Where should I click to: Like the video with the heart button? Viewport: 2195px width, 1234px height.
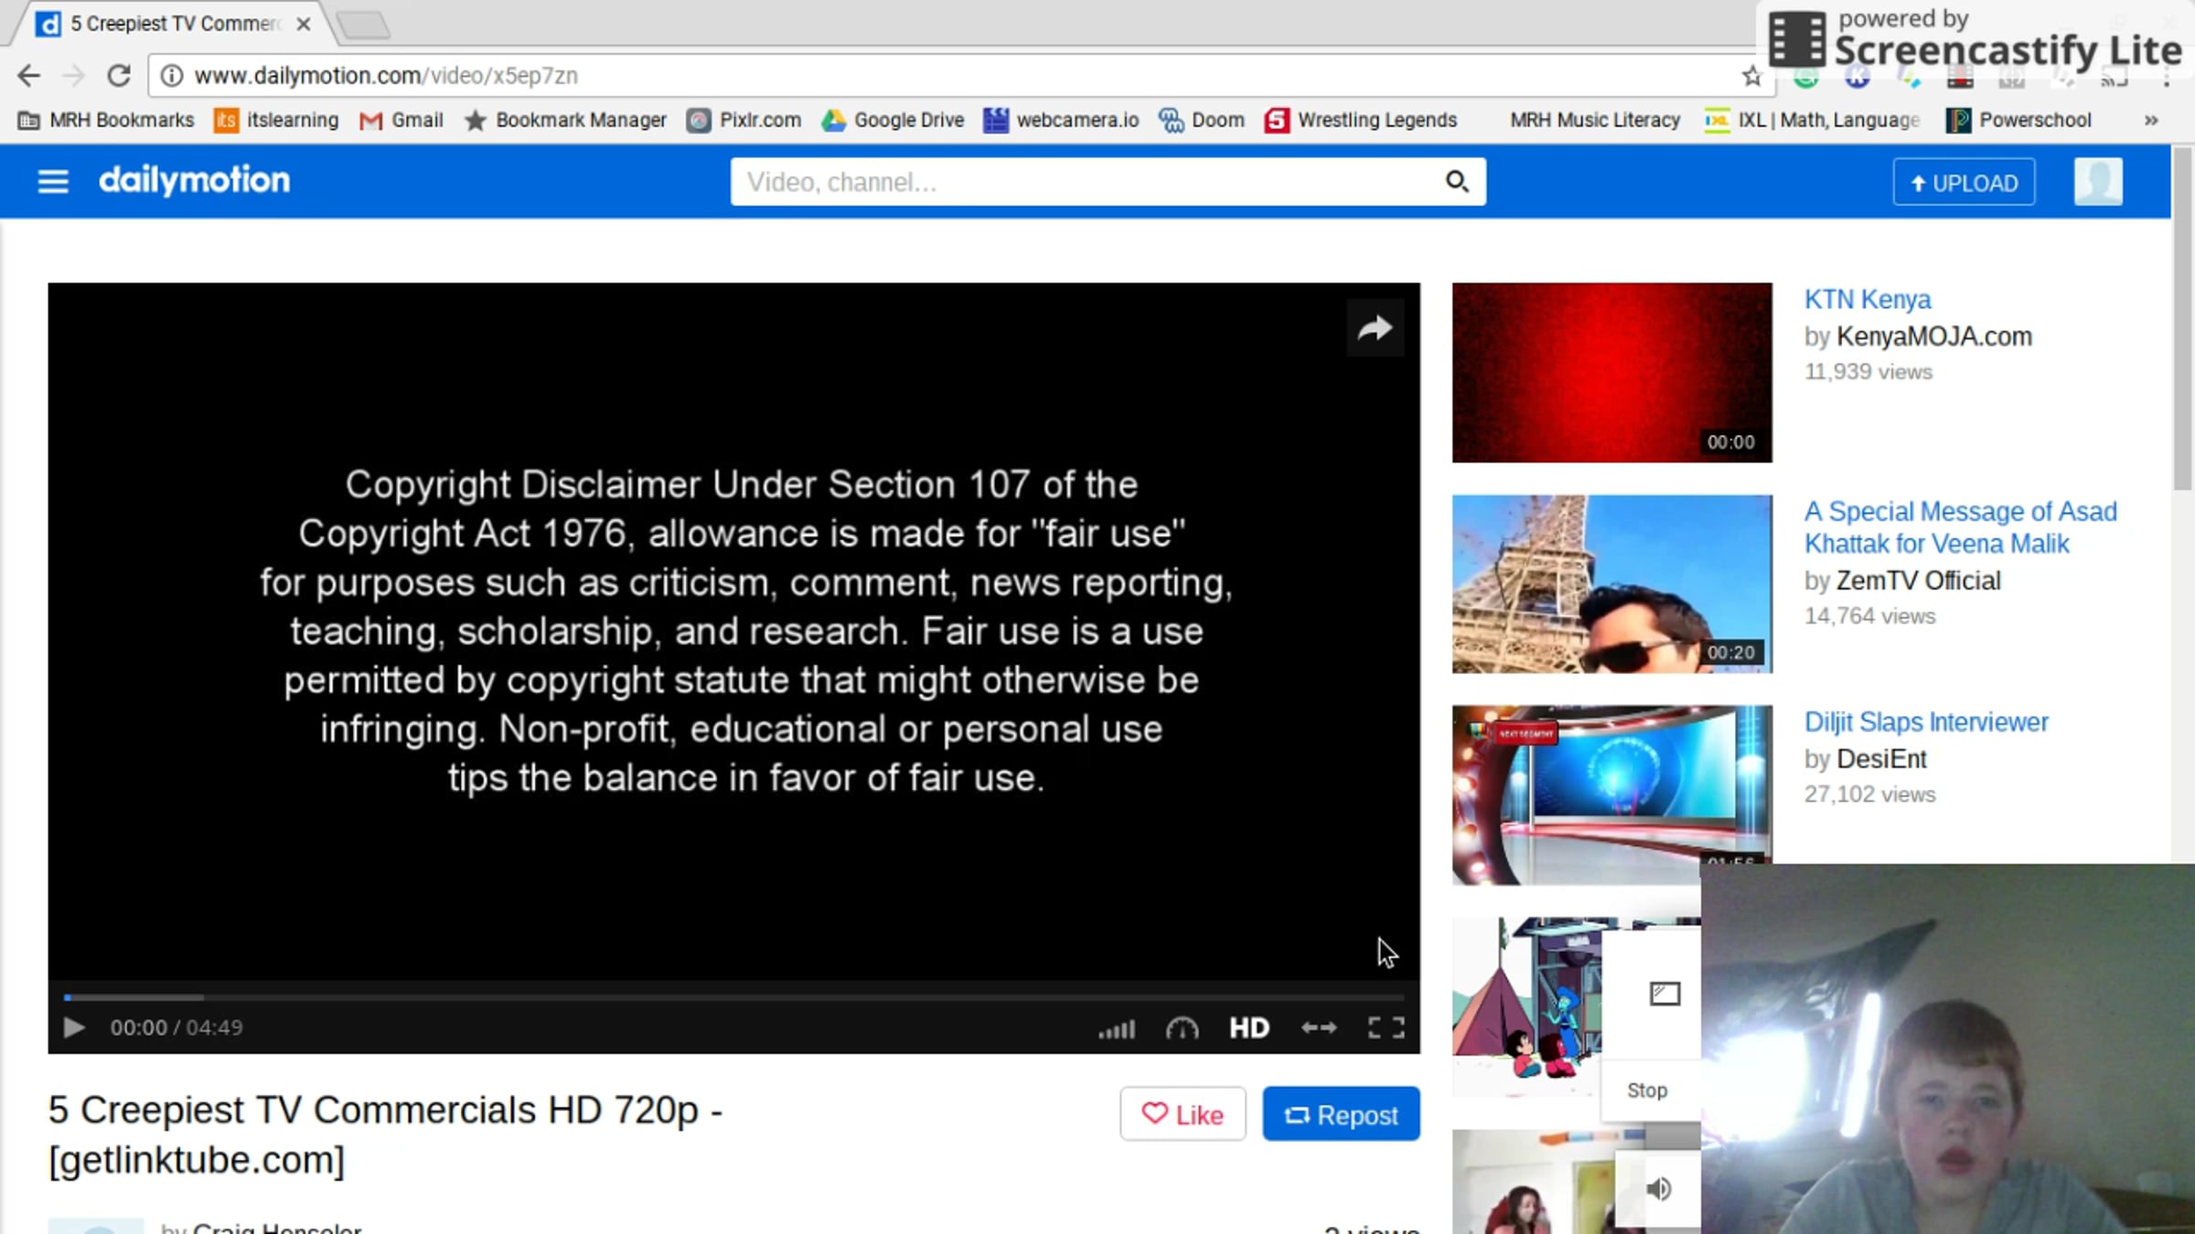pyautogui.click(x=1182, y=1114)
